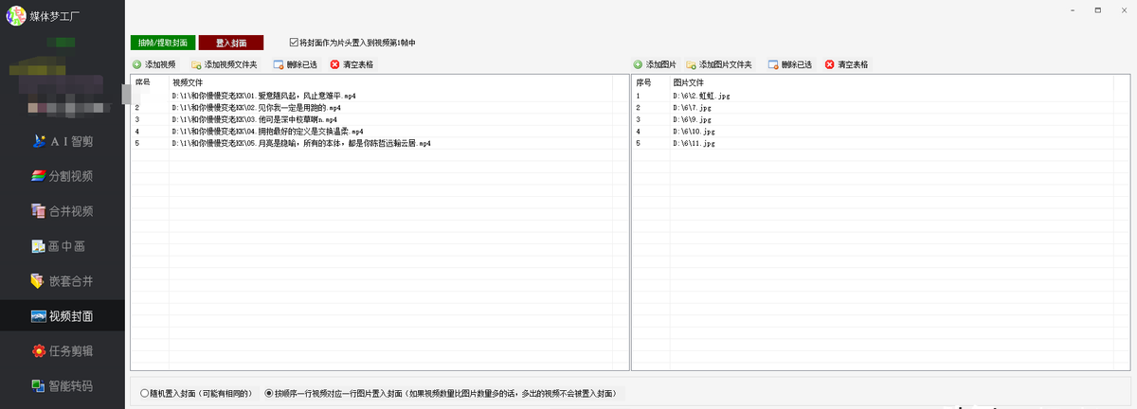1137x409 pixels.
Task: Select video row 04.拥抱最好的定义是交换温柔.mp4
Action: (x=379, y=132)
